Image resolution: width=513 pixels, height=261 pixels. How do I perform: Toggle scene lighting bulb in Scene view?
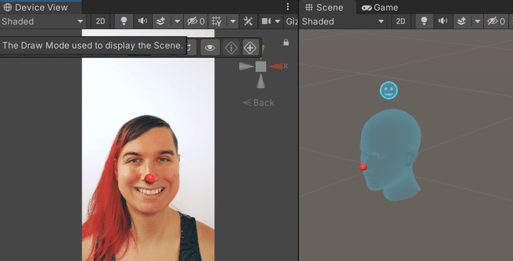coord(425,22)
